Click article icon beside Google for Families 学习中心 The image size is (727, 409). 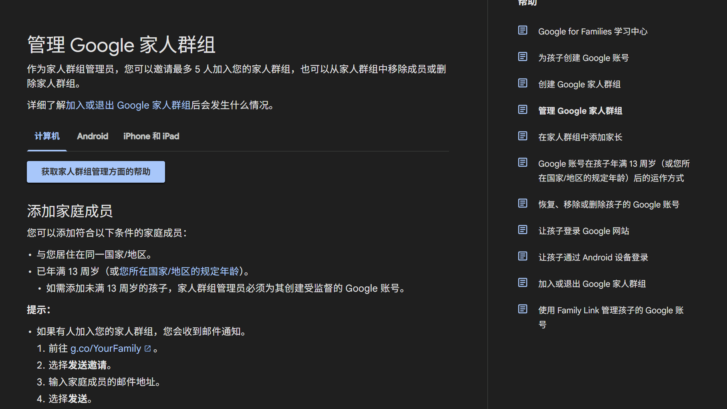coord(523,30)
